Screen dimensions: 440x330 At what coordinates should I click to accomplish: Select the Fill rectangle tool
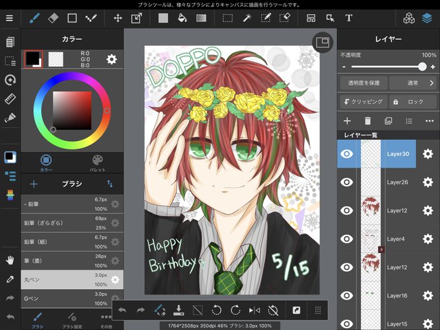tap(163, 18)
